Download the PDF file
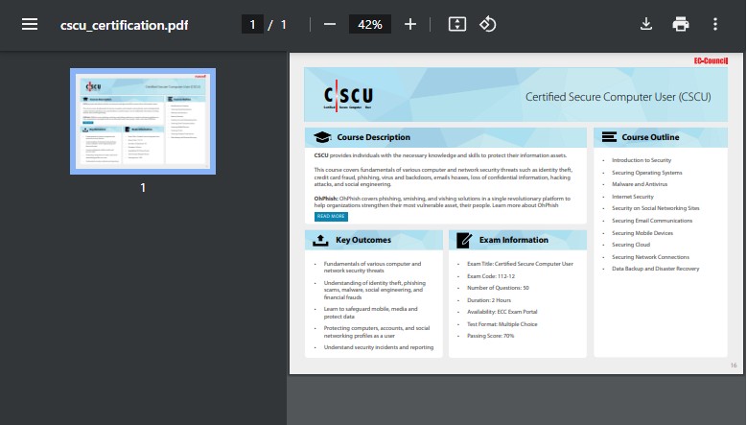The height and width of the screenshot is (425, 747). tap(646, 24)
